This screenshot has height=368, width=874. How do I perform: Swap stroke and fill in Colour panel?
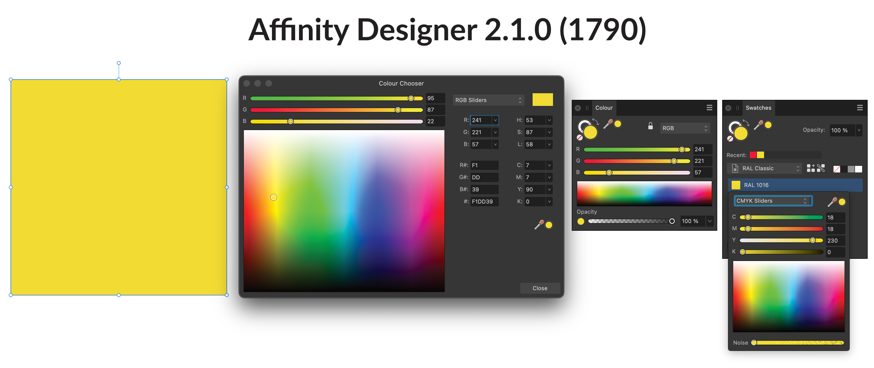point(596,121)
